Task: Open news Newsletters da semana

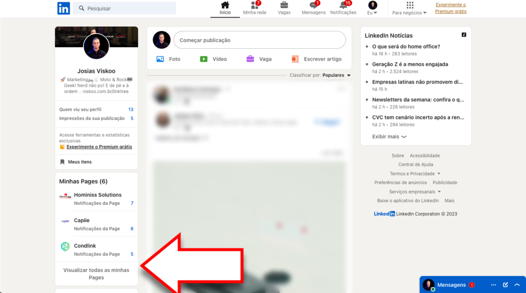Action: [418, 100]
